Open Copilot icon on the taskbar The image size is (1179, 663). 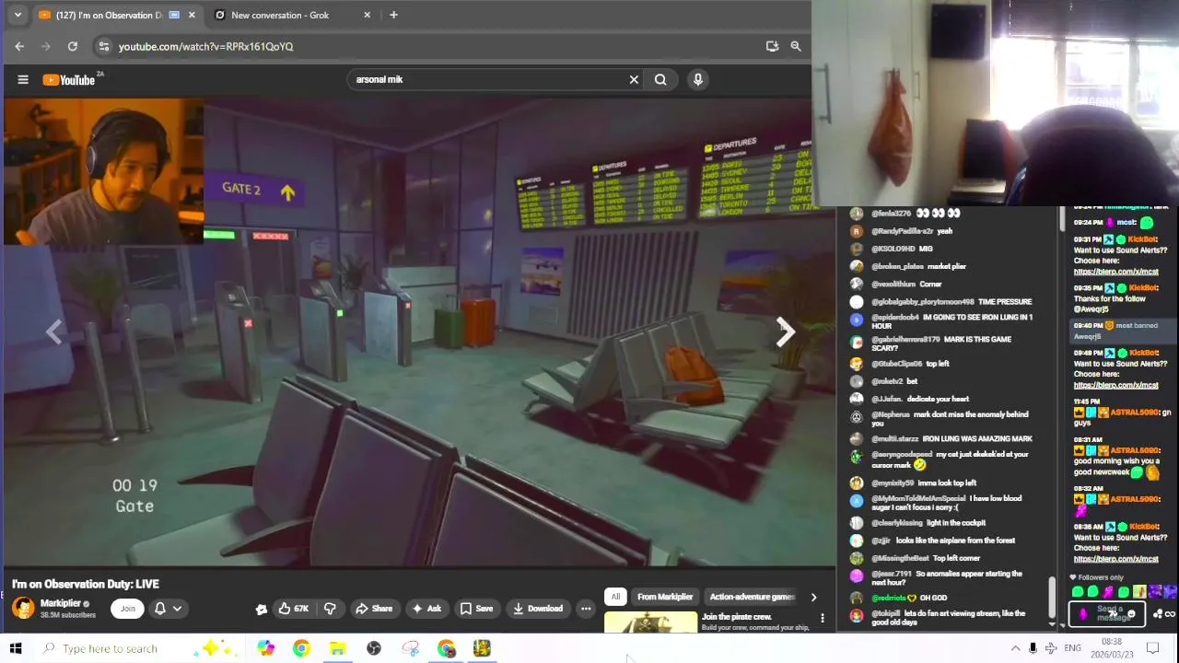266,648
